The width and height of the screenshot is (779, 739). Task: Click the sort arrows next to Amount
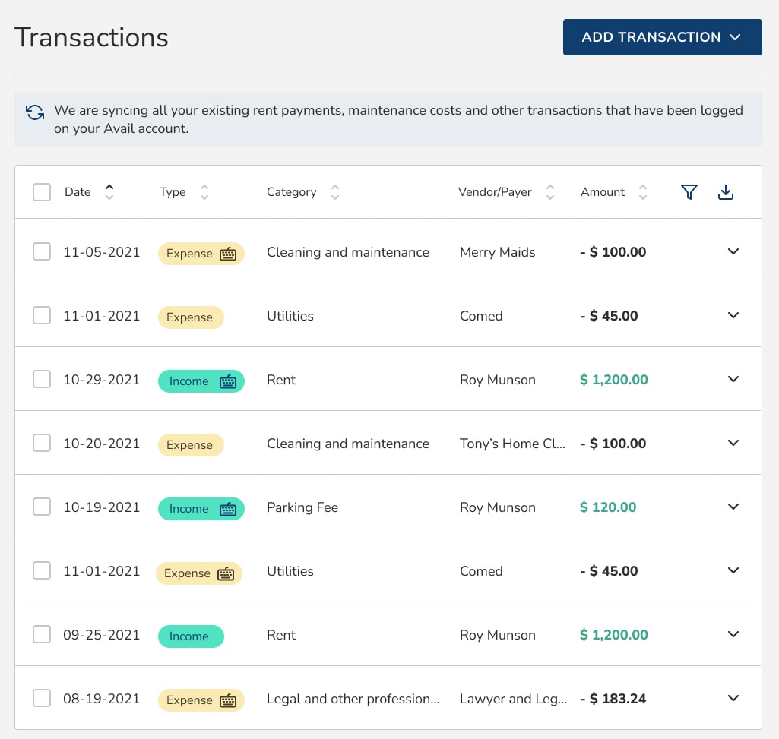click(642, 192)
